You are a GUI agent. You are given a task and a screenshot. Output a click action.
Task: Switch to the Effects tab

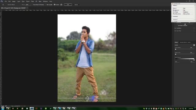(x=176, y=42)
